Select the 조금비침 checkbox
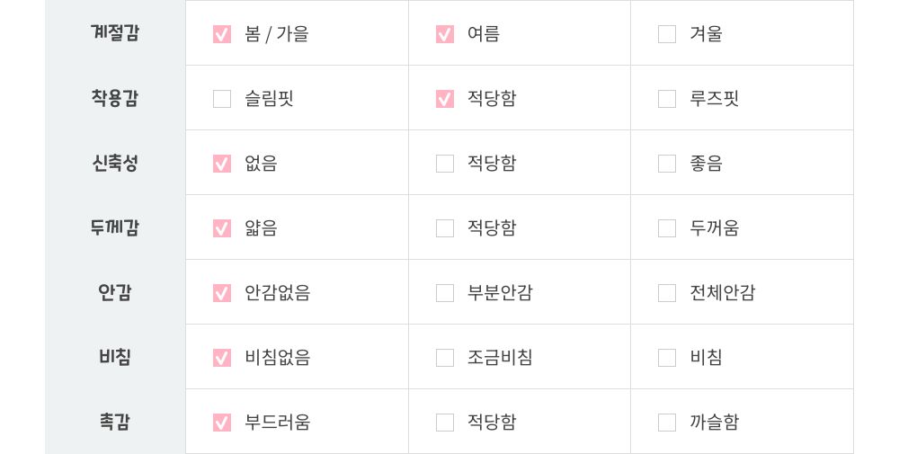The height and width of the screenshot is (454, 899). tap(445, 358)
